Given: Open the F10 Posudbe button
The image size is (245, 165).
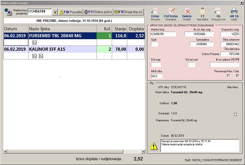Looking at the screenshot, I should [x=71, y=12].
